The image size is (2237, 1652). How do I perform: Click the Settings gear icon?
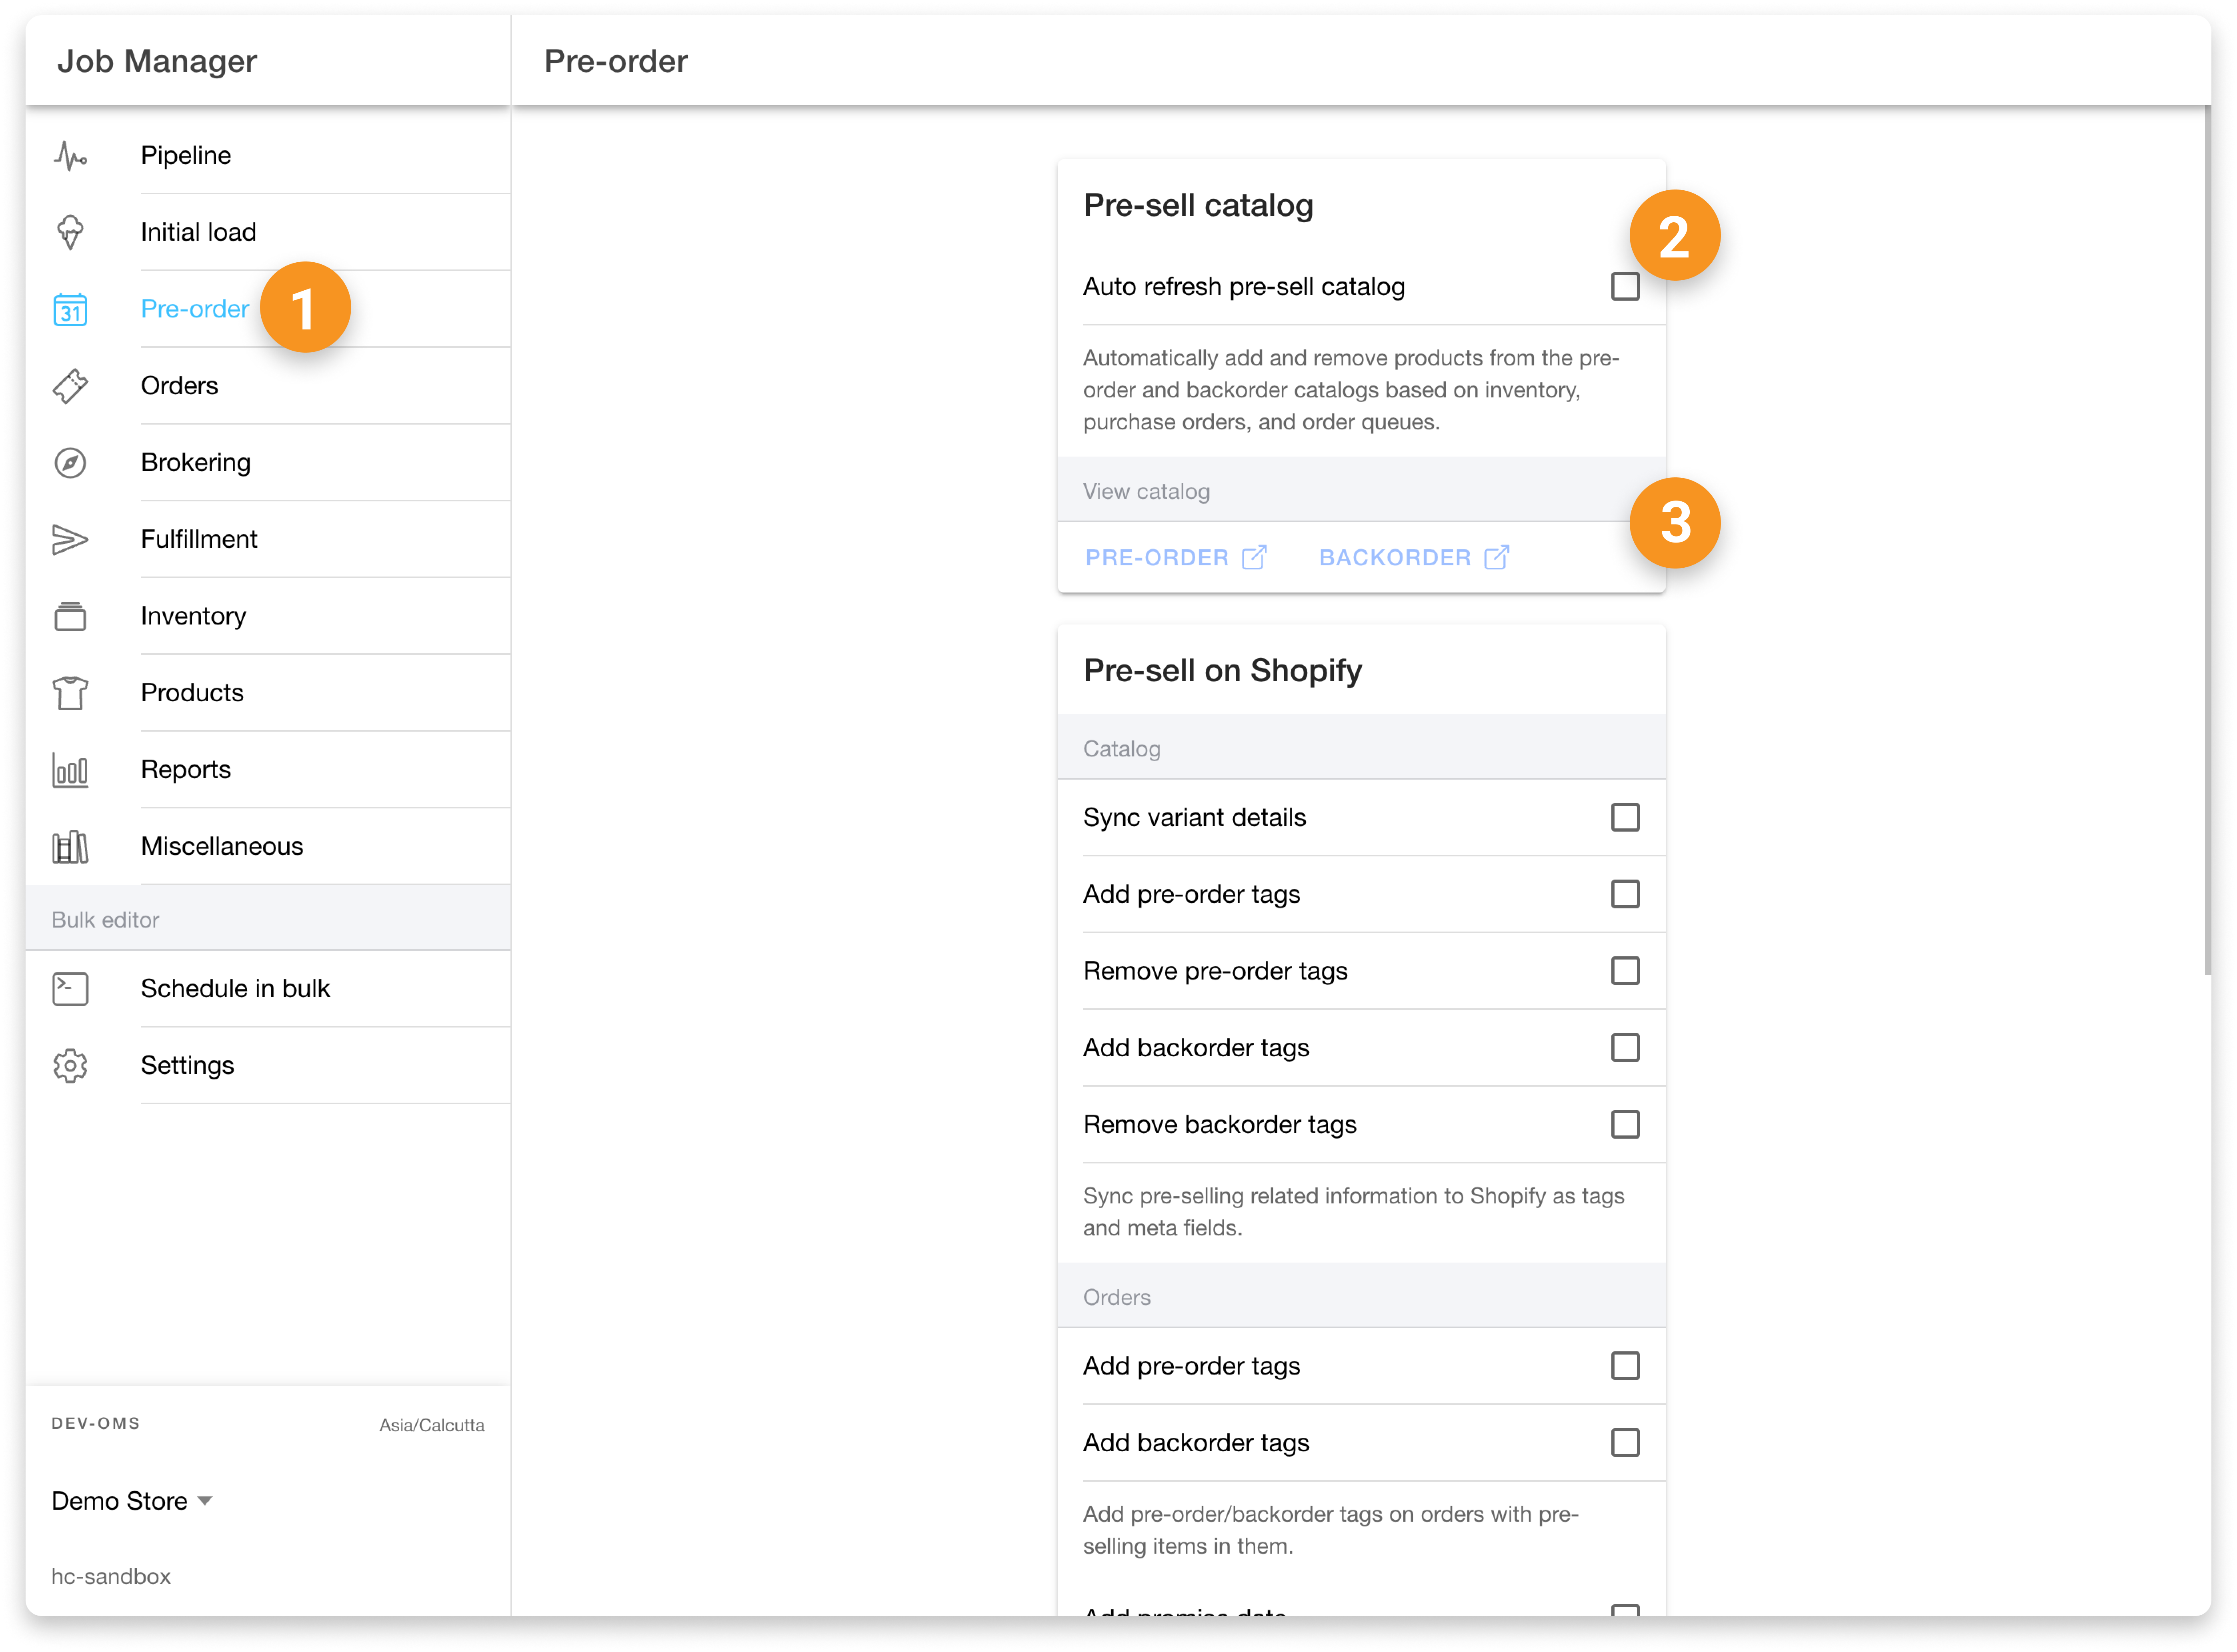[70, 1066]
